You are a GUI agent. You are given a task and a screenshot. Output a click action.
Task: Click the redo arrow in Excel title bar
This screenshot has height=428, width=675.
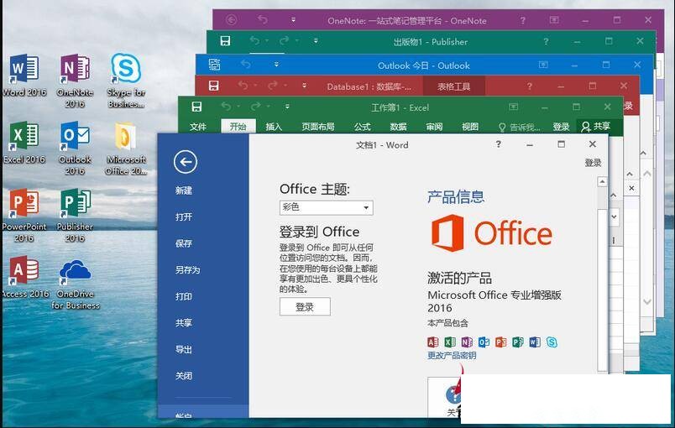click(255, 107)
